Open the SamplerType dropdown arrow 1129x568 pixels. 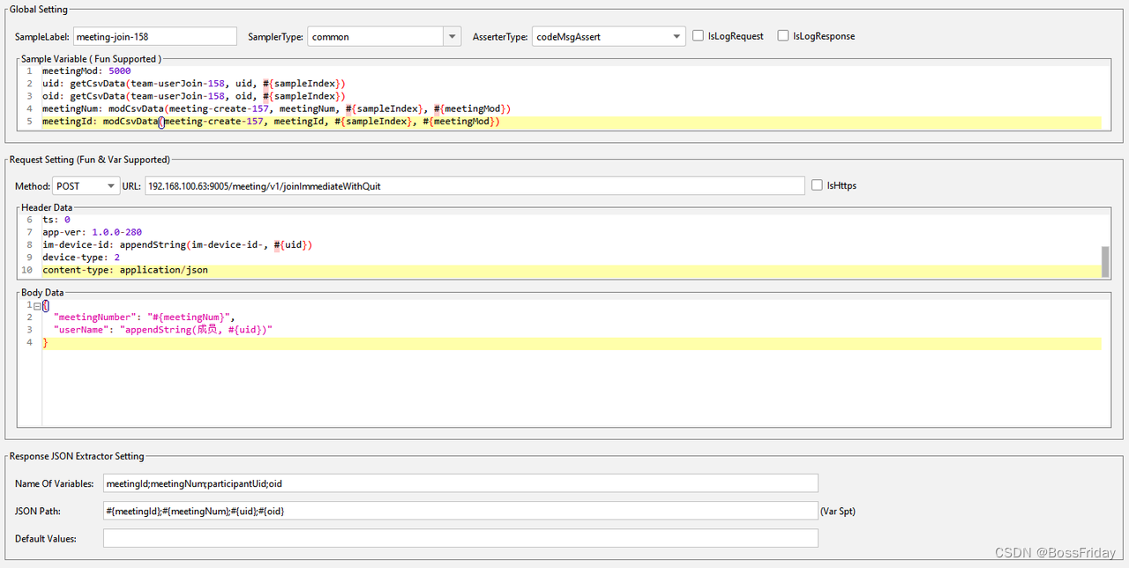452,36
